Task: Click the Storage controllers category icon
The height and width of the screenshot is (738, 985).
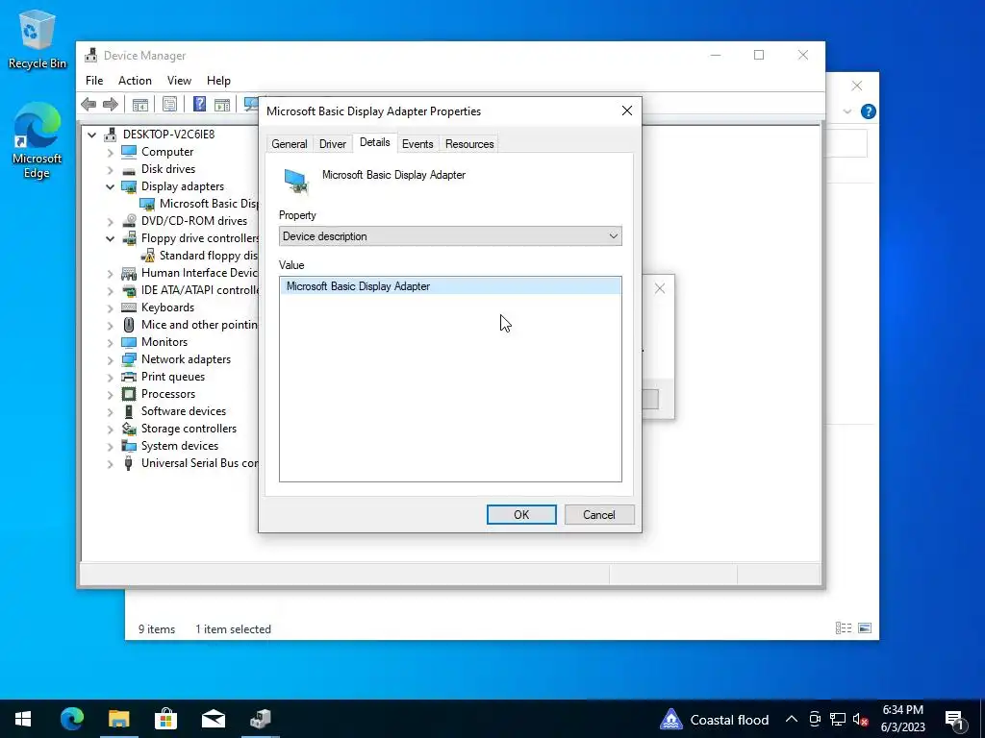Action: click(x=129, y=429)
